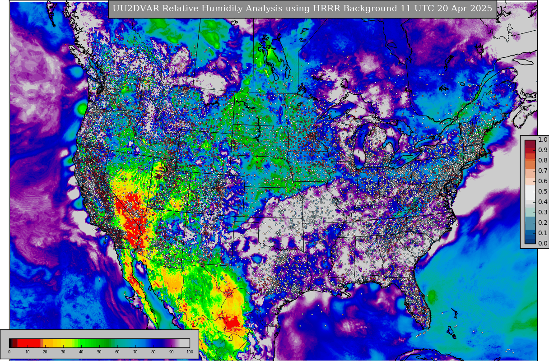Screen dimensions: 549x361
Task: Select the 0.7 label on vertical colorbar
Action: [543, 171]
